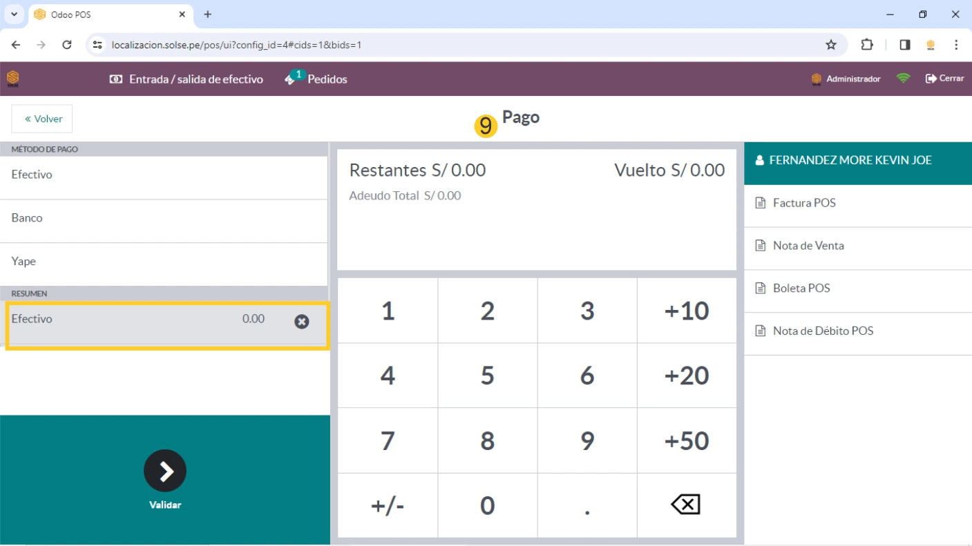Image resolution: width=972 pixels, height=546 pixels.
Task: Open Chrome three-dot menu
Action: (956, 45)
